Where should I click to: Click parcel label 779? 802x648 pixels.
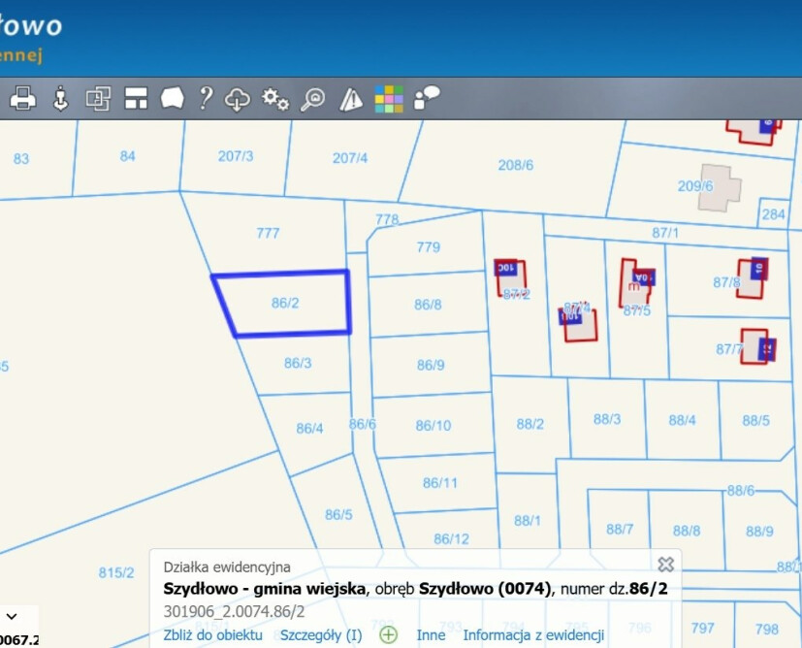[x=428, y=247]
